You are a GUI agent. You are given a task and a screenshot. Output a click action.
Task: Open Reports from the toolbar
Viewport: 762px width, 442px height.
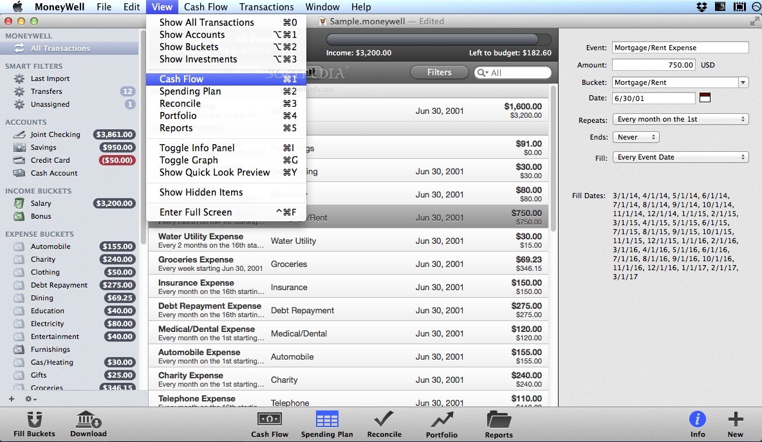tap(498, 423)
